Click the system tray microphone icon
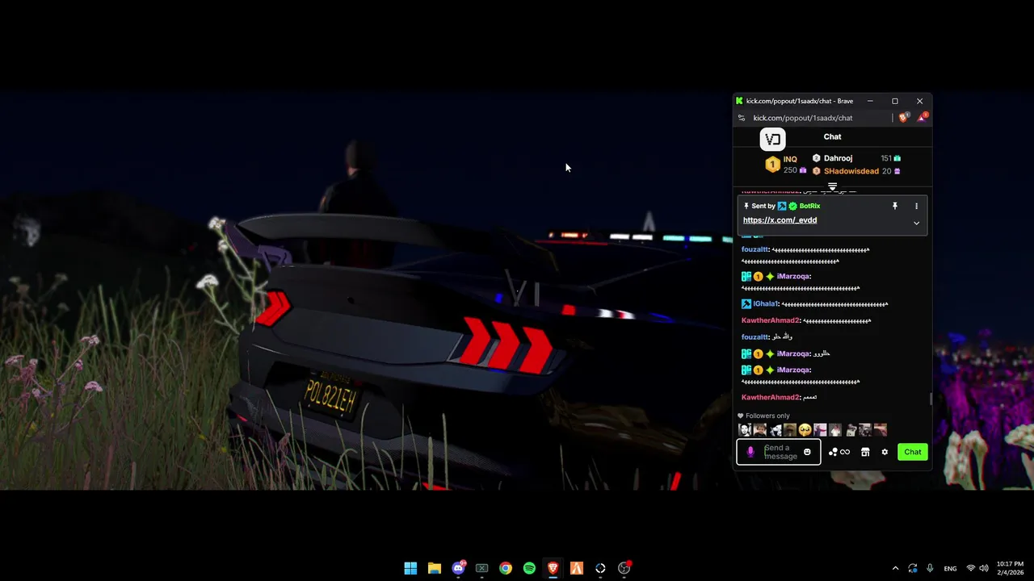This screenshot has height=581, width=1034. 931,568
